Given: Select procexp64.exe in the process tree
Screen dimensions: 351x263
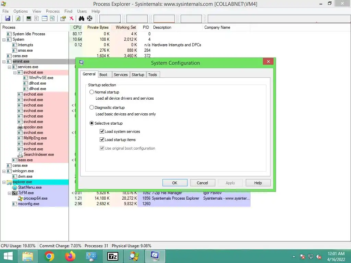Looking at the screenshot, I should click(35, 198).
